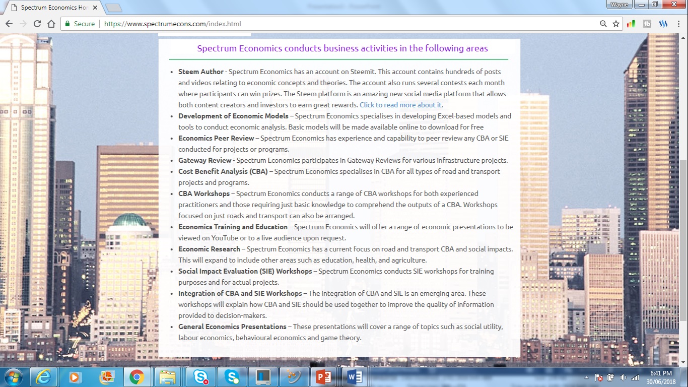Open the volume speaker control
Image resolution: width=688 pixels, height=387 pixels.
pyautogui.click(x=623, y=377)
